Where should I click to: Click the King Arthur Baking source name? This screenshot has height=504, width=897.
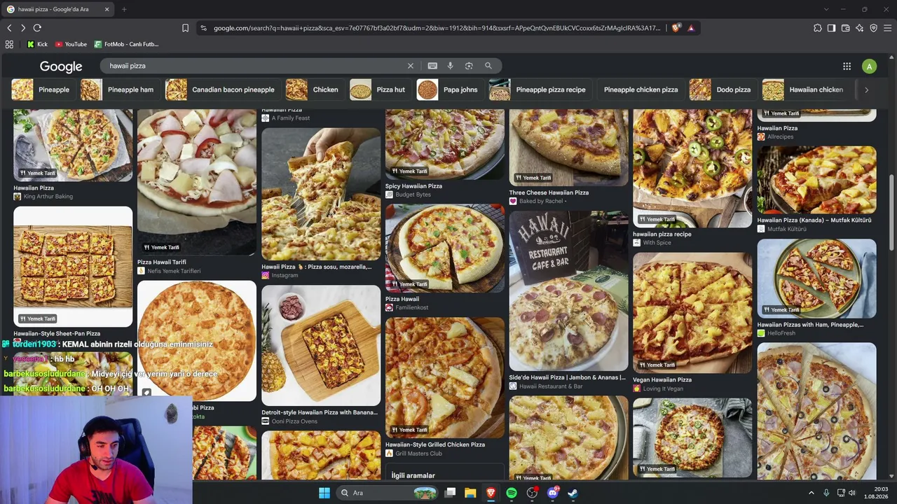click(x=48, y=197)
